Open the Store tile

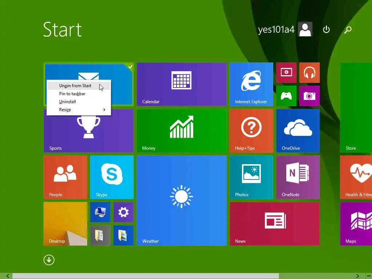click(x=356, y=108)
